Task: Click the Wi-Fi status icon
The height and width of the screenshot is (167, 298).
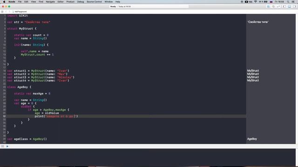Action: click(256, 2)
